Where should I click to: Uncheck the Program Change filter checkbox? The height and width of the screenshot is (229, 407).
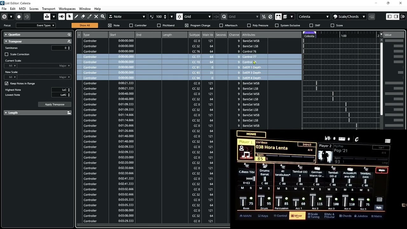187,25
